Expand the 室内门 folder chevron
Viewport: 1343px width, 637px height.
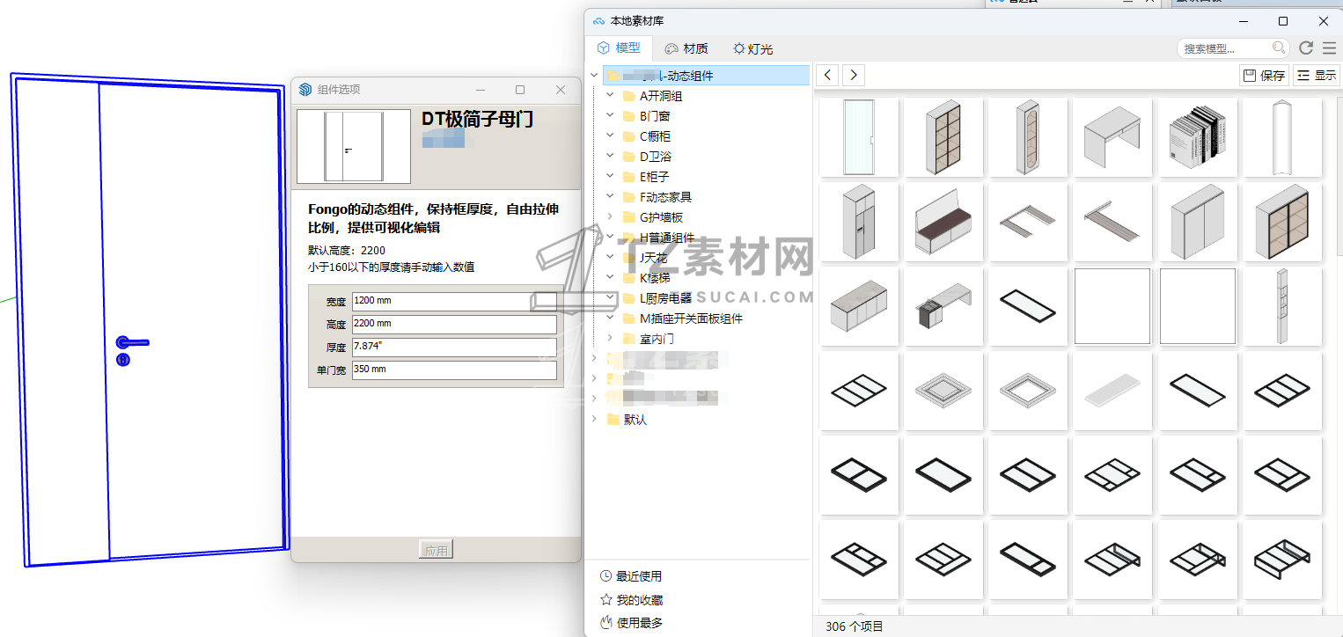point(611,339)
